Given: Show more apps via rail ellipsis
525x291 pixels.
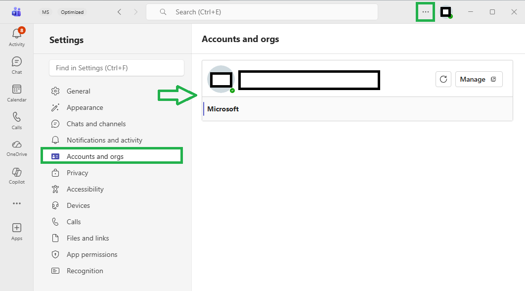Looking at the screenshot, I should [17, 203].
